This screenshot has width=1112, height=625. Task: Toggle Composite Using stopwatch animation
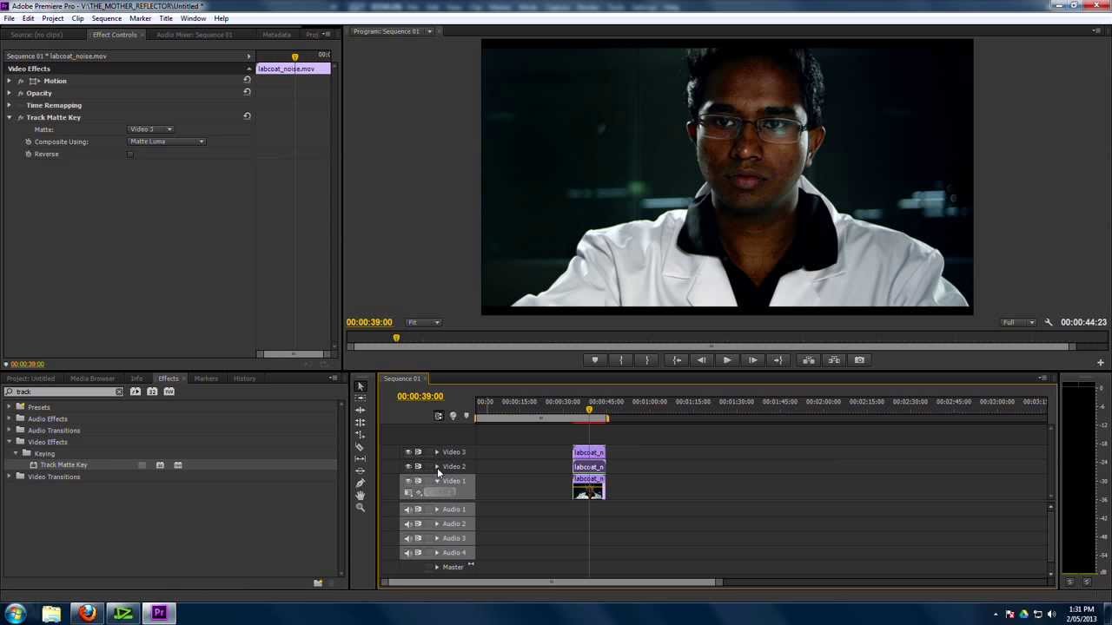pos(28,141)
